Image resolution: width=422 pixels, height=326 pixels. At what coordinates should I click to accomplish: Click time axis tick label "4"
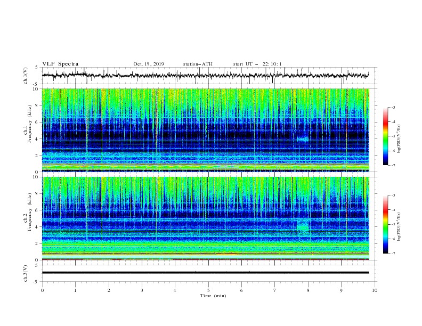(x=175, y=290)
